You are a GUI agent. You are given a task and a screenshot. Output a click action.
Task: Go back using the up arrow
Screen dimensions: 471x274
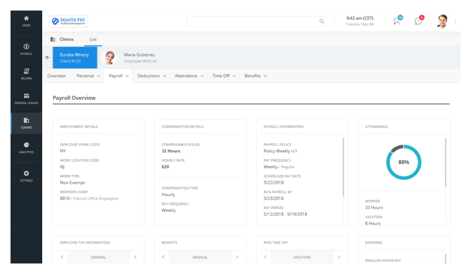[47, 58]
